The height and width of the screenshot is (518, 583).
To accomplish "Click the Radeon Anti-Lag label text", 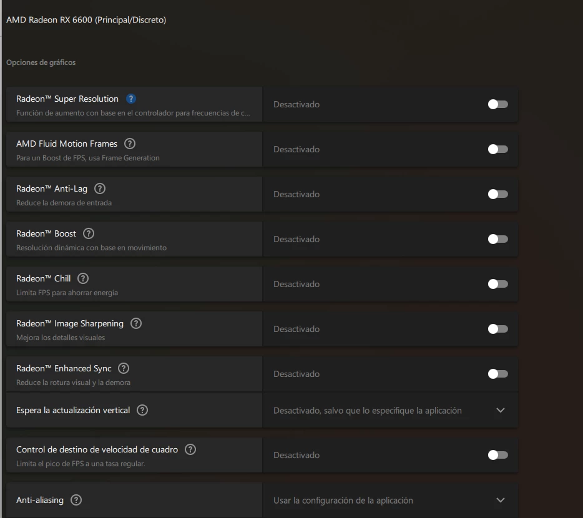I will pos(52,189).
